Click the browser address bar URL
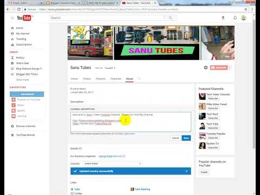260x195 pixels. (x=109, y=9)
